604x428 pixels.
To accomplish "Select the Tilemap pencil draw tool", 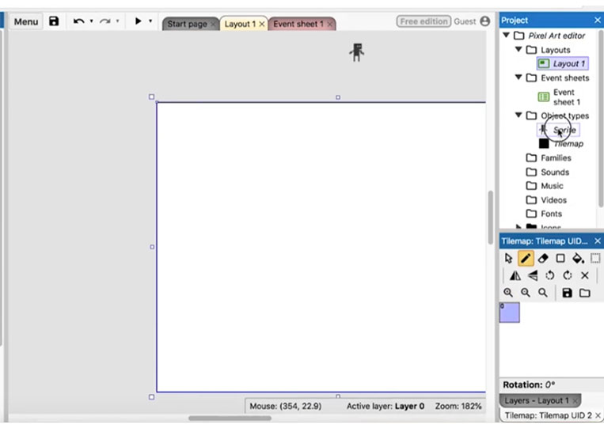I will coord(526,258).
